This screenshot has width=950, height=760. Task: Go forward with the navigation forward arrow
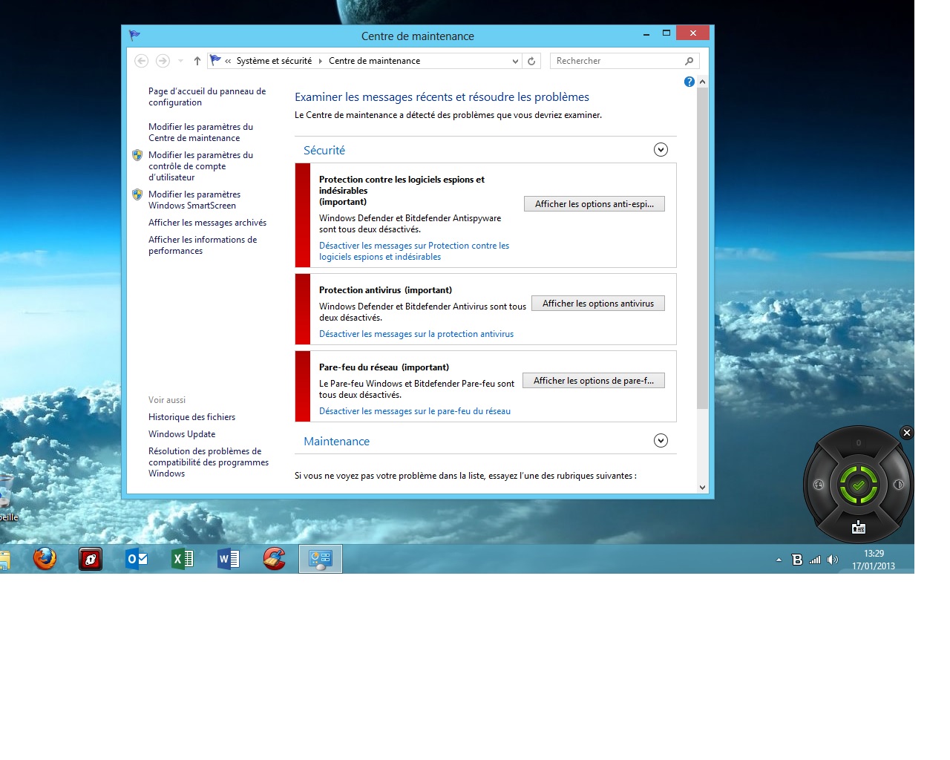click(163, 61)
